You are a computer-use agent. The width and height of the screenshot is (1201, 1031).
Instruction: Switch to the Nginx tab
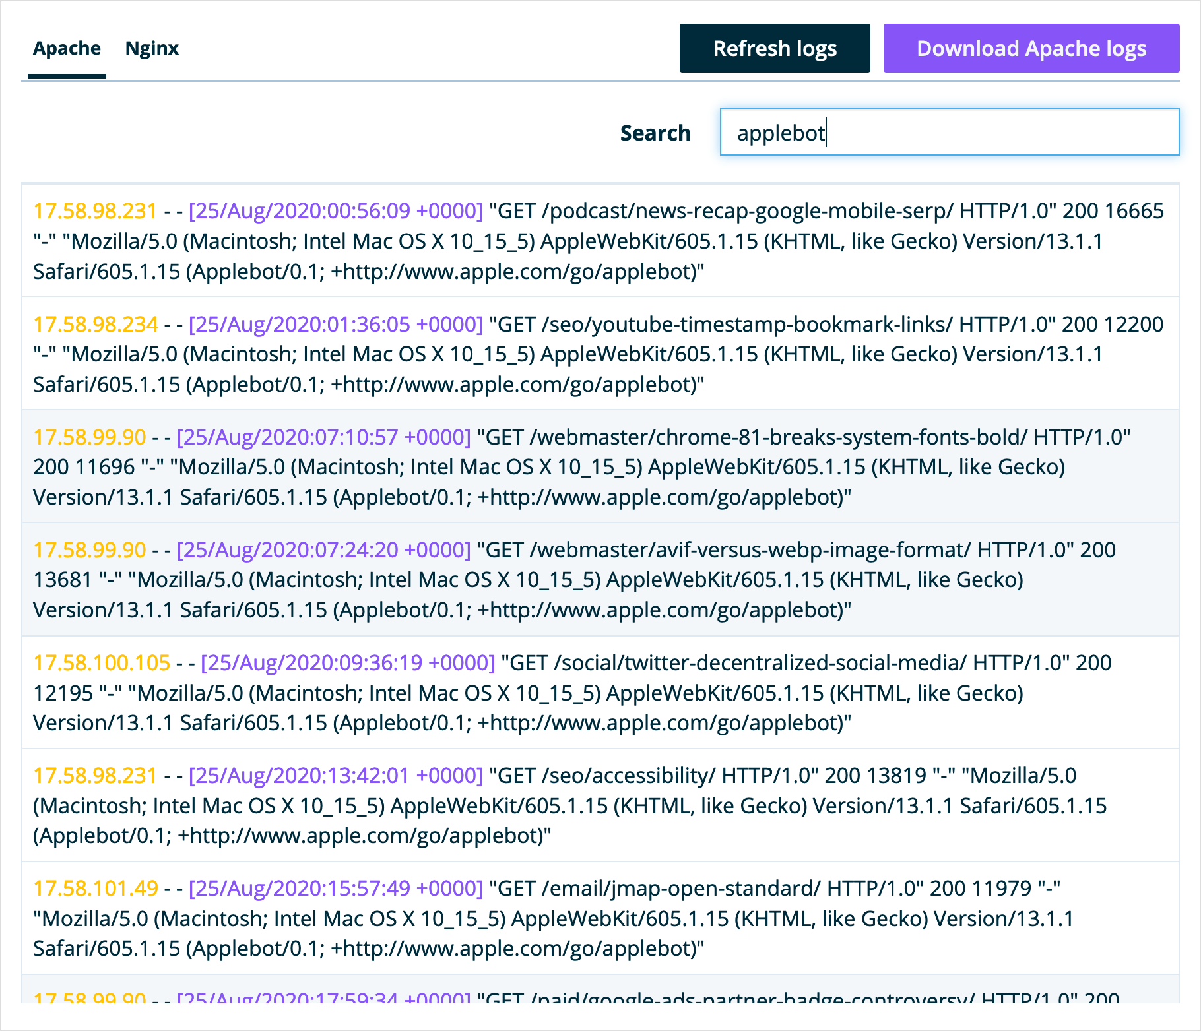pyautogui.click(x=152, y=48)
